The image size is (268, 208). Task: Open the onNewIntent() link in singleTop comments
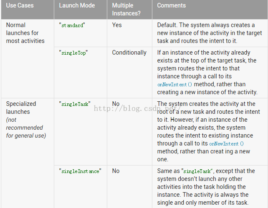[175, 84]
